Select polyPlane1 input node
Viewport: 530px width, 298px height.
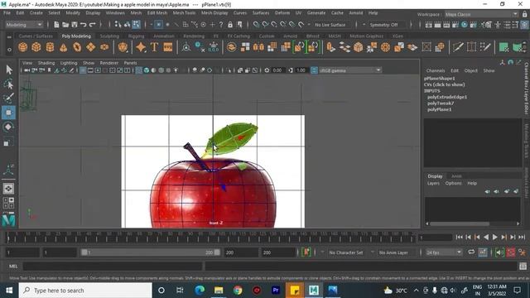pos(440,109)
